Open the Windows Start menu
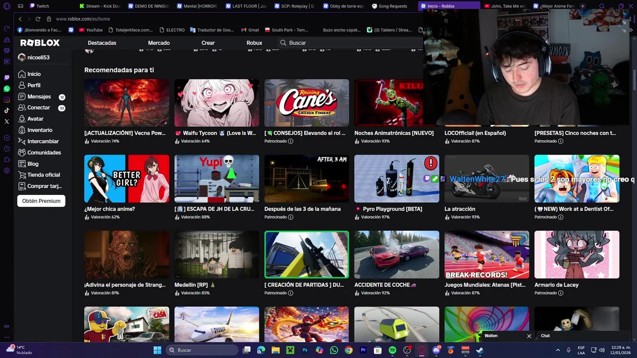 coord(157,350)
